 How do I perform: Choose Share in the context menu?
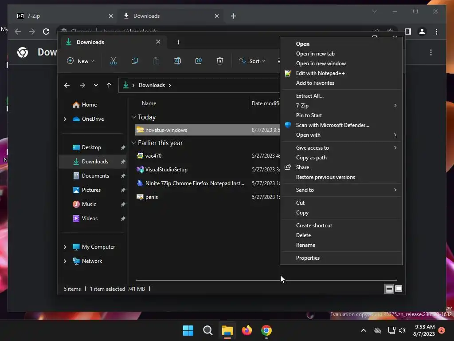click(341, 167)
